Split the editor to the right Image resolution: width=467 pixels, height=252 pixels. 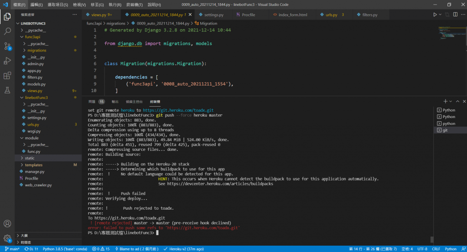(x=456, y=15)
